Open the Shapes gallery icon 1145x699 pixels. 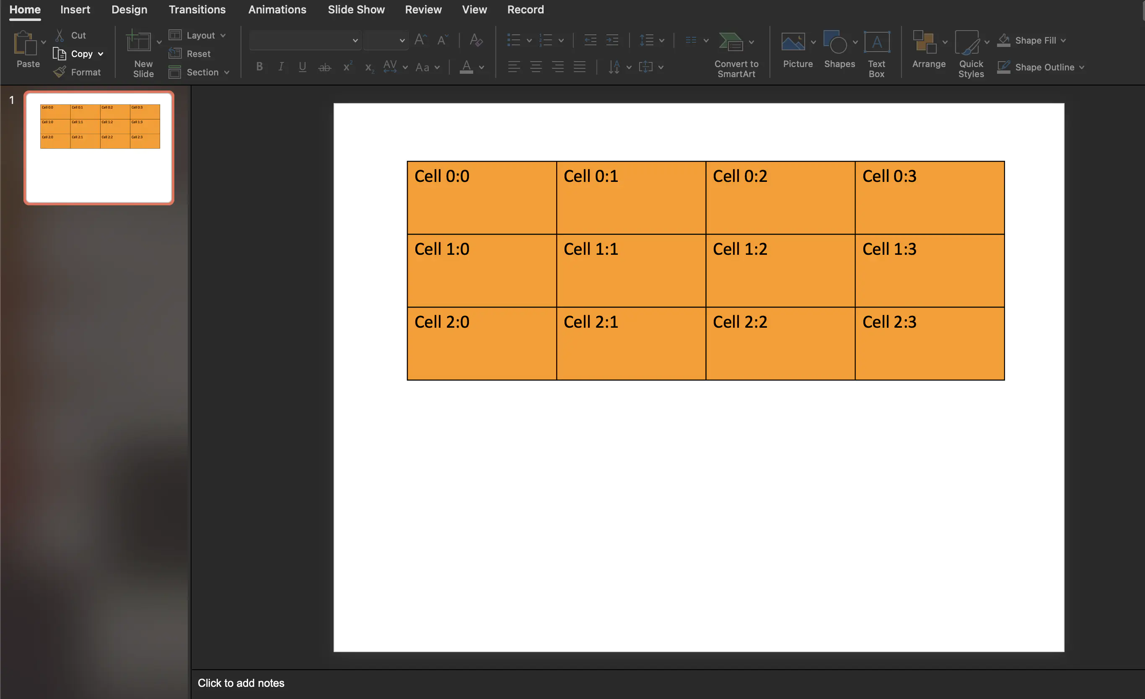[x=835, y=42]
